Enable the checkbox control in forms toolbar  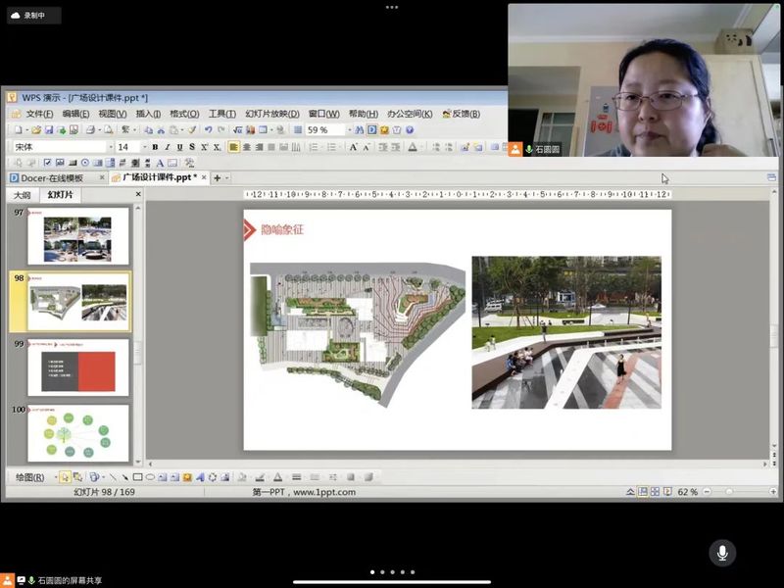point(46,163)
